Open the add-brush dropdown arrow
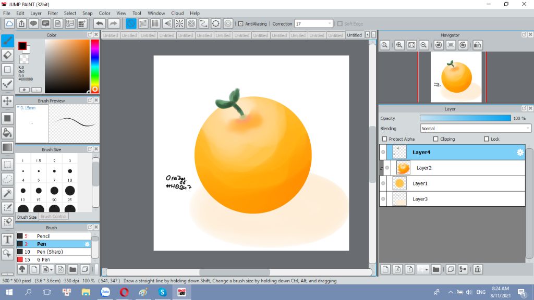534x300 pixels. [x=52, y=270]
